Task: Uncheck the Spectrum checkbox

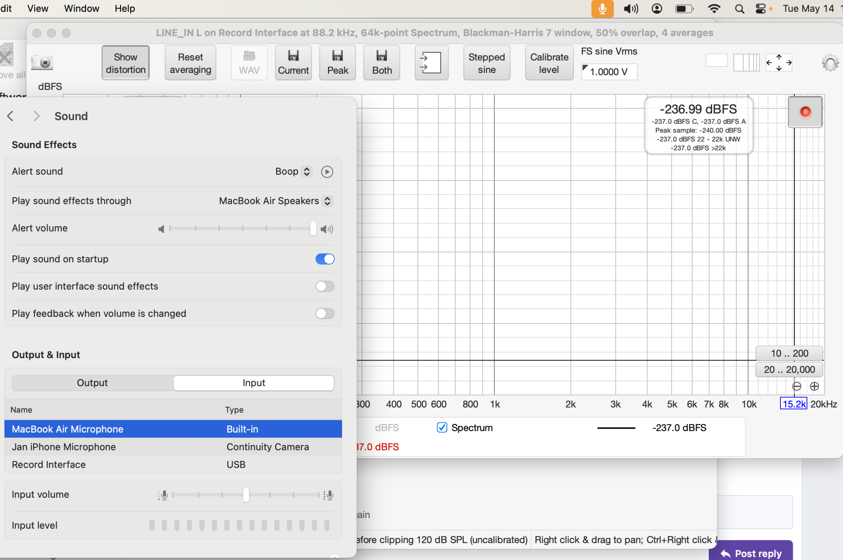Action: pyautogui.click(x=442, y=428)
